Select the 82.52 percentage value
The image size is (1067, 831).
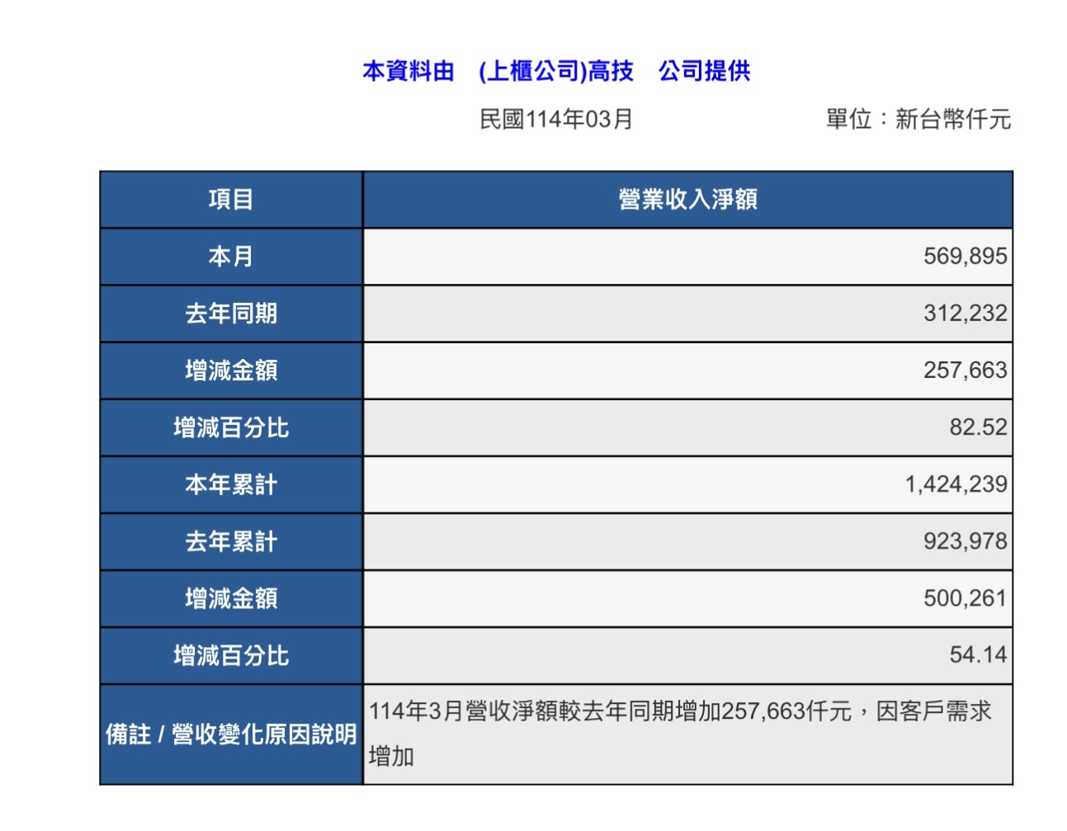(x=978, y=427)
